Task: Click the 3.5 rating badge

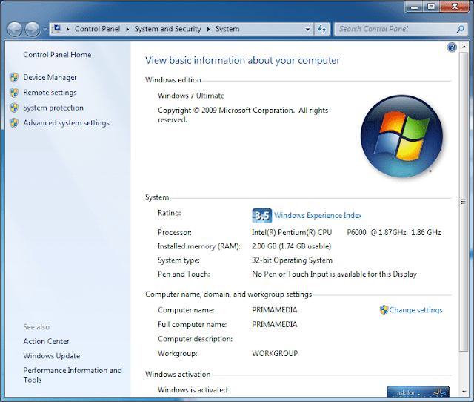Action: (261, 216)
